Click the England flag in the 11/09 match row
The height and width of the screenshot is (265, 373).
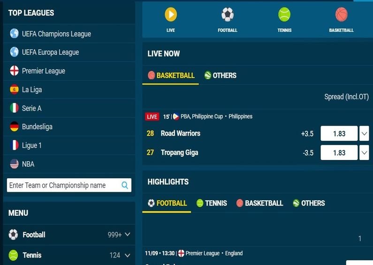(181, 253)
